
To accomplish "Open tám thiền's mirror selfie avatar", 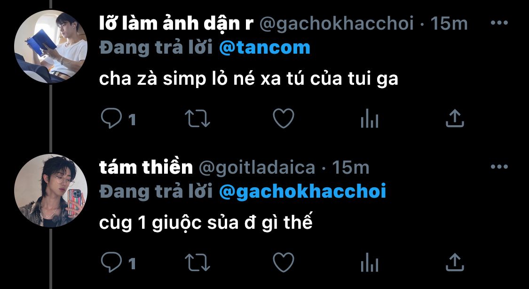I will [x=51, y=191].
